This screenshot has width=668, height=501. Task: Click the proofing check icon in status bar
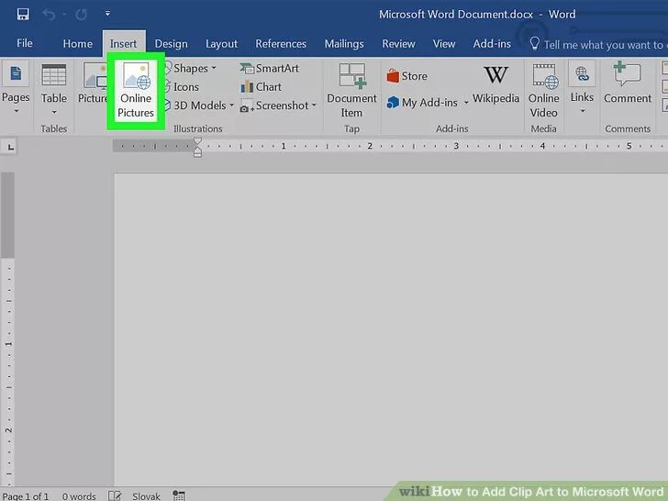[115, 495]
